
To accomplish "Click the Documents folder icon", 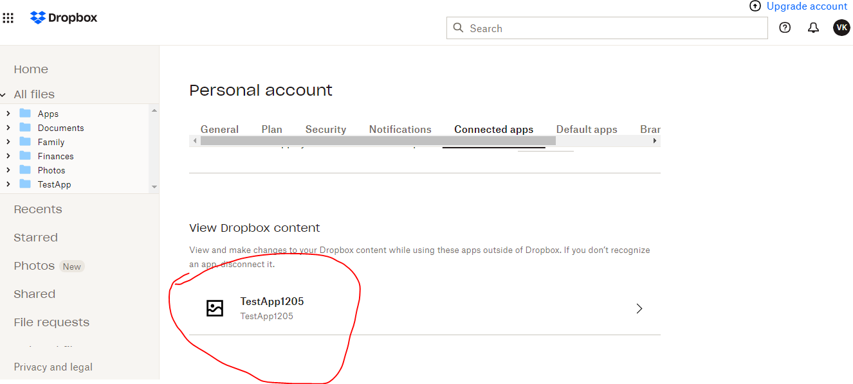I will pyautogui.click(x=25, y=127).
